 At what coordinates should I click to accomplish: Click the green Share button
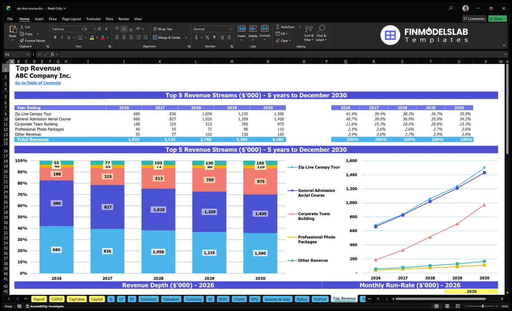(x=497, y=19)
